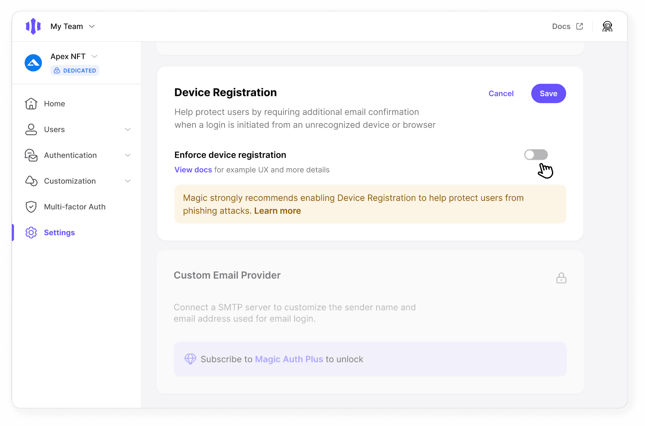The width and height of the screenshot is (645, 426).
Task: Click the Custom Email Provider heading
Action: point(227,275)
